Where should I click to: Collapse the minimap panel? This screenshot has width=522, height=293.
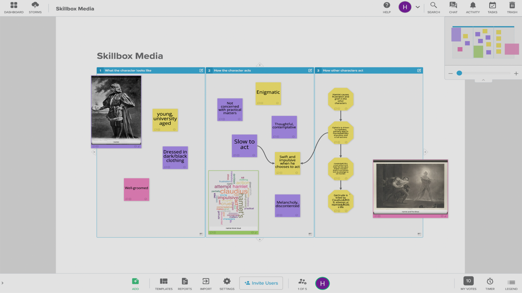click(483, 80)
